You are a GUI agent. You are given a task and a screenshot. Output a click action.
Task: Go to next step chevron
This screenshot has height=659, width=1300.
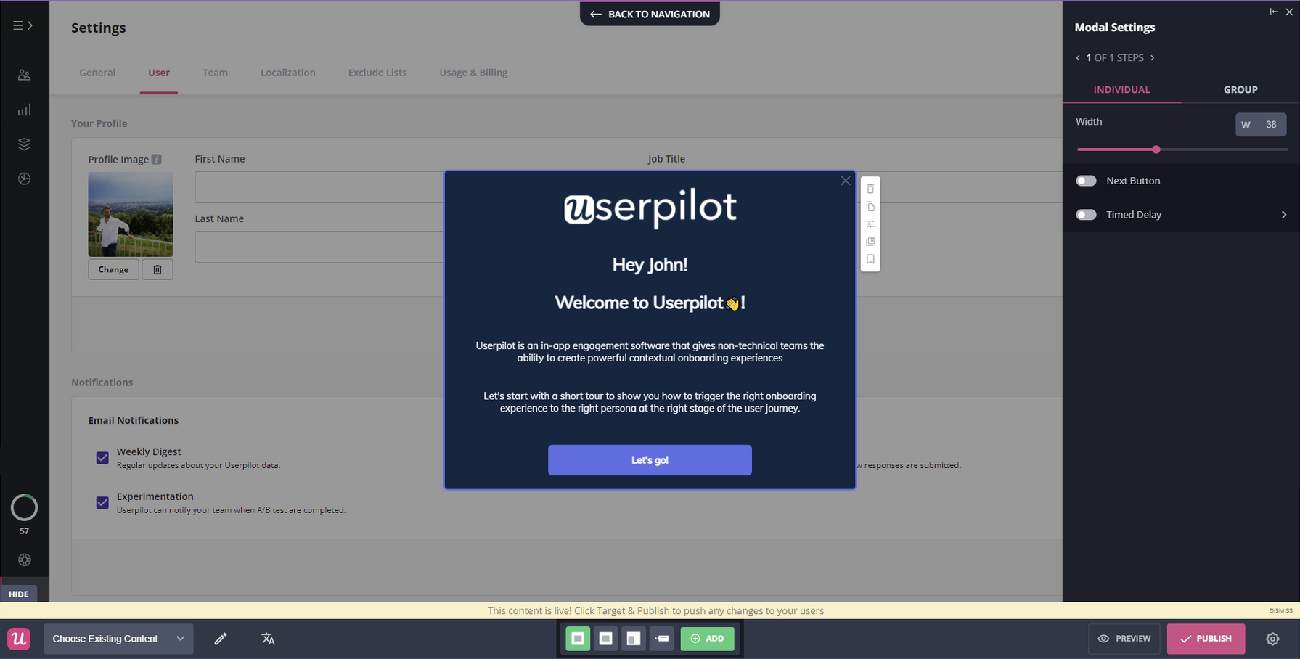tap(1152, 58)
